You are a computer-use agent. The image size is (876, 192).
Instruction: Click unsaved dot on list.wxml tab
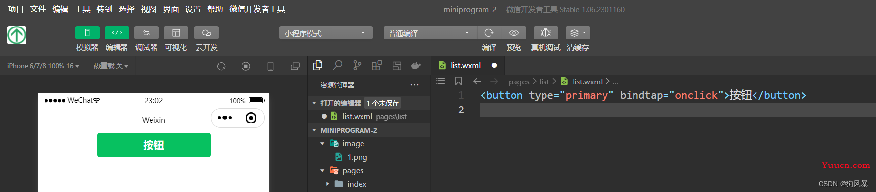(x=494, y=65)
